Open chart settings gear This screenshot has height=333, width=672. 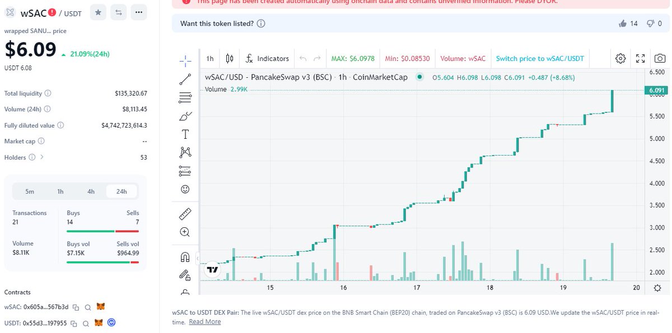click(620, 58)
